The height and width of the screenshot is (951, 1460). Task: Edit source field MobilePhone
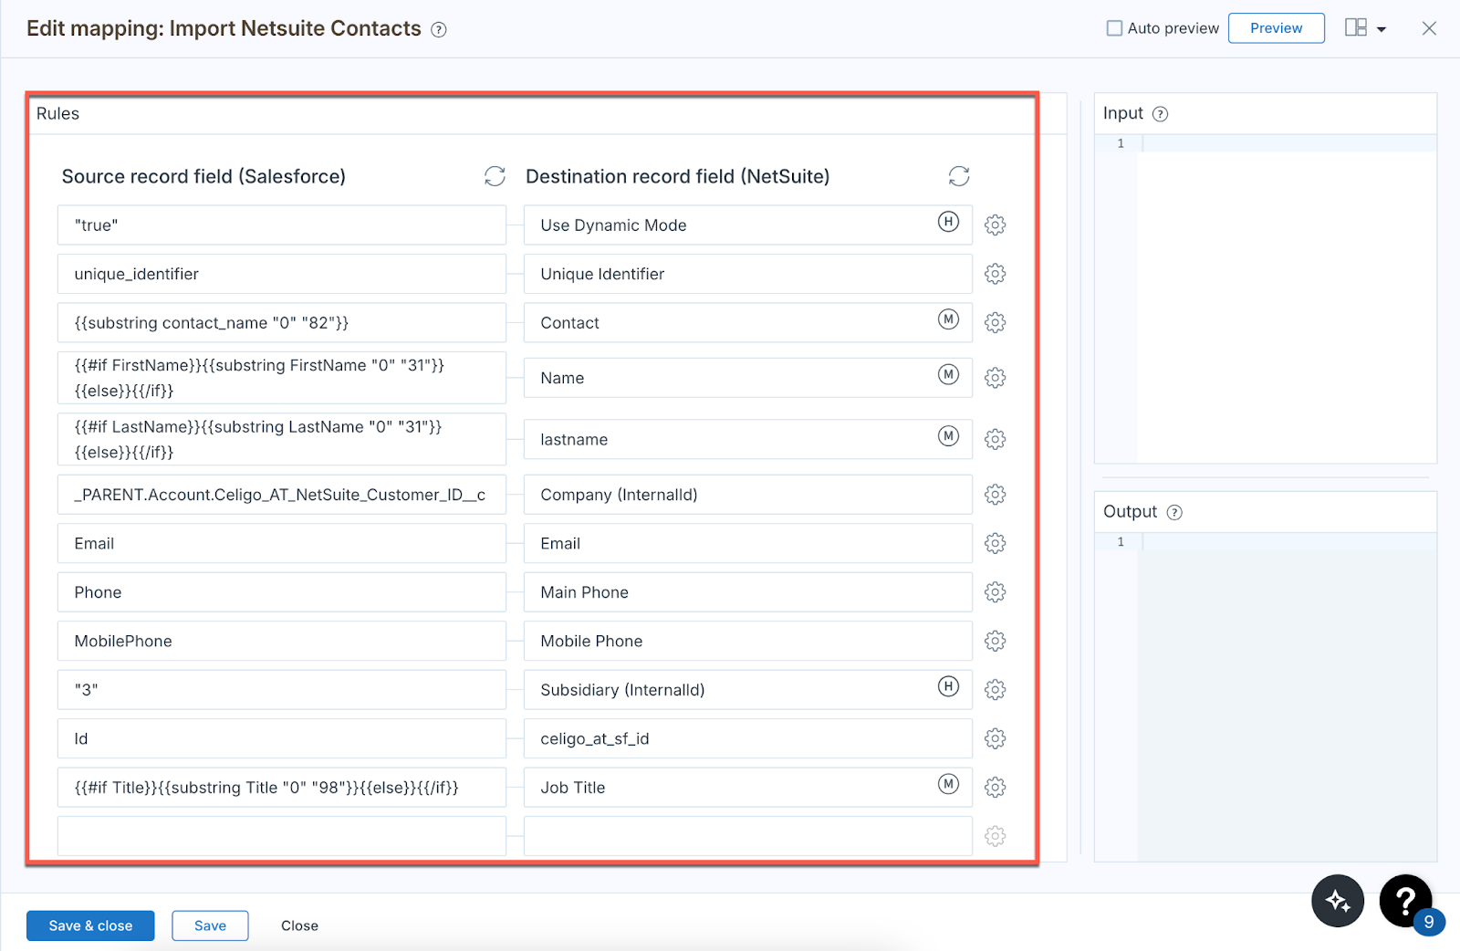[281, 641]
